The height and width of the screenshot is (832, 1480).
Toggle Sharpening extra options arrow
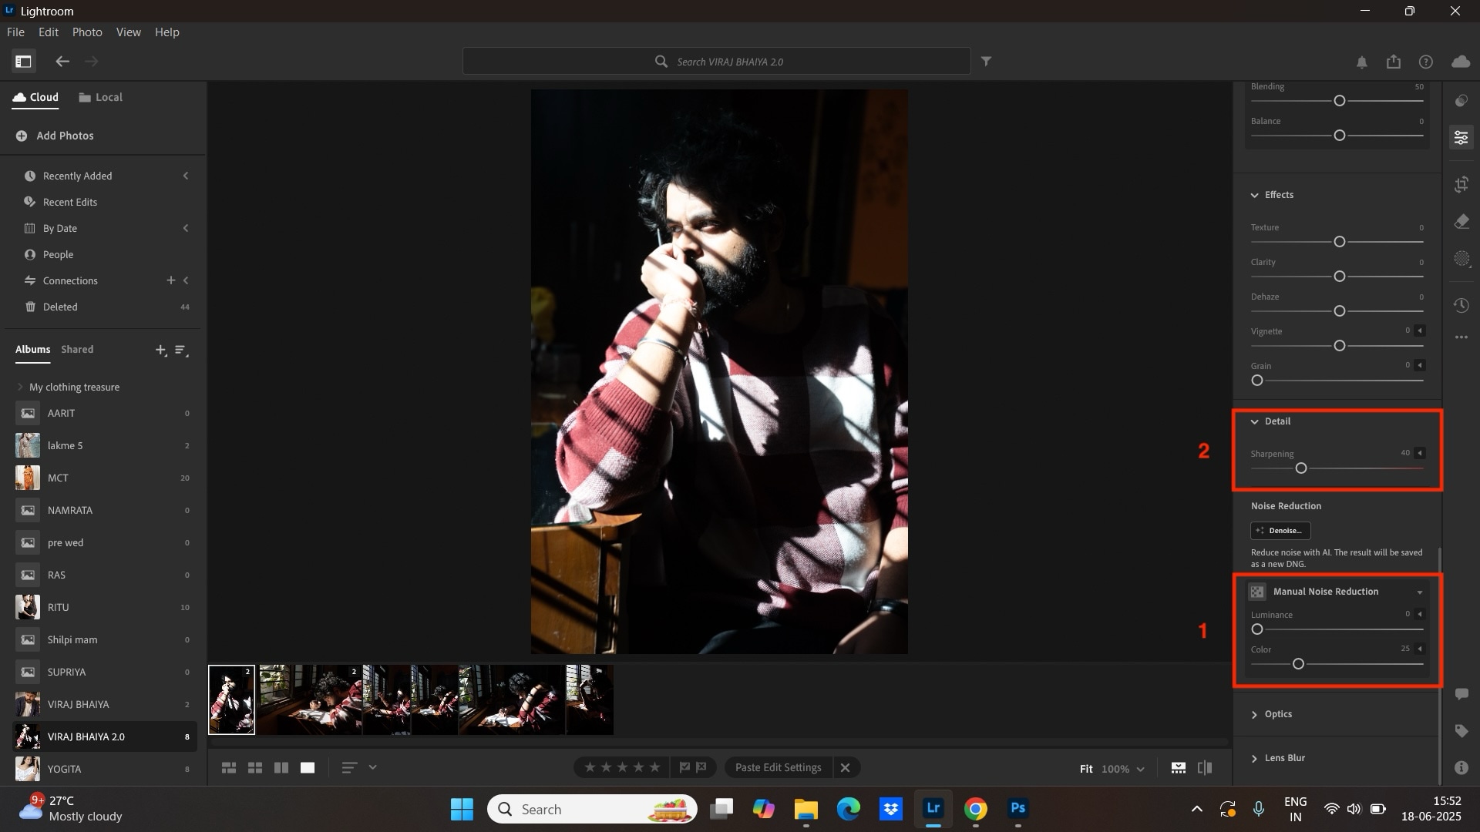point(1420,453)
